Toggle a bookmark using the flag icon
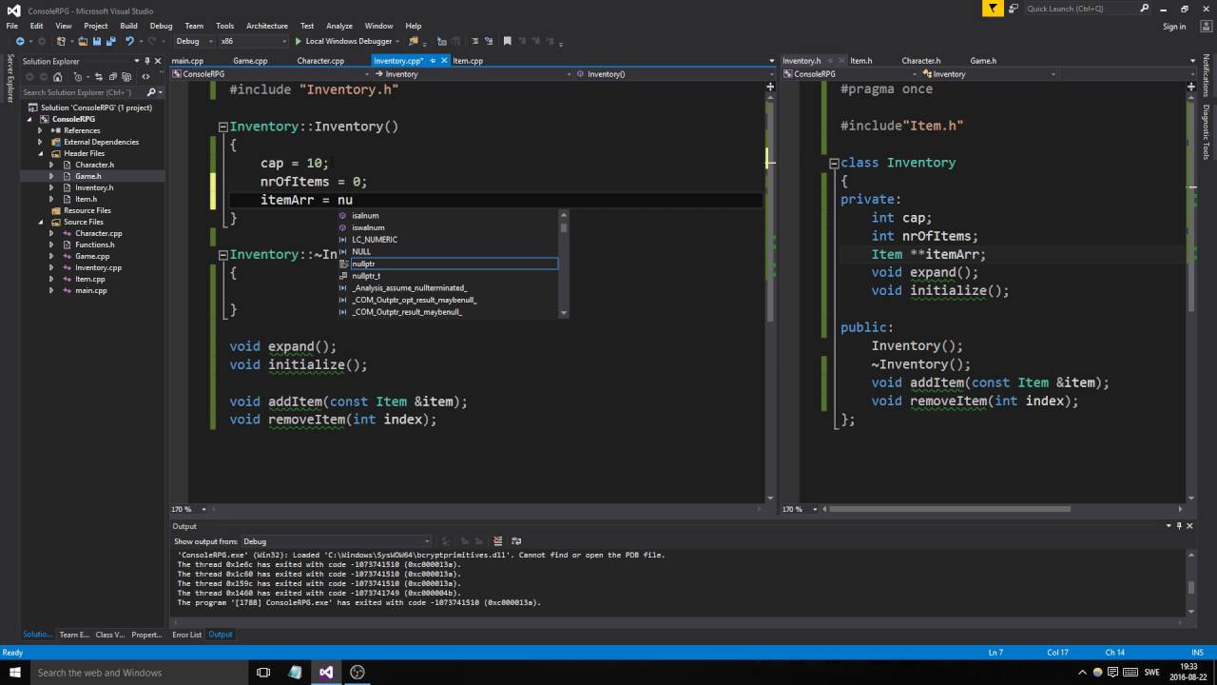The height and width of the screenshot is (685, 1217). tap(507, 41)
